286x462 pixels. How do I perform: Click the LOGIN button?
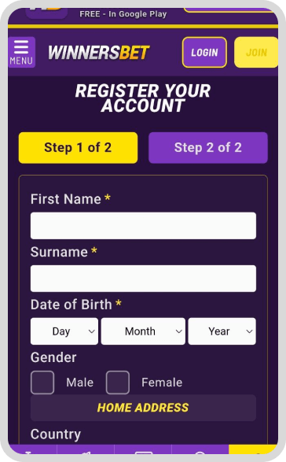[x=204, y=53]
